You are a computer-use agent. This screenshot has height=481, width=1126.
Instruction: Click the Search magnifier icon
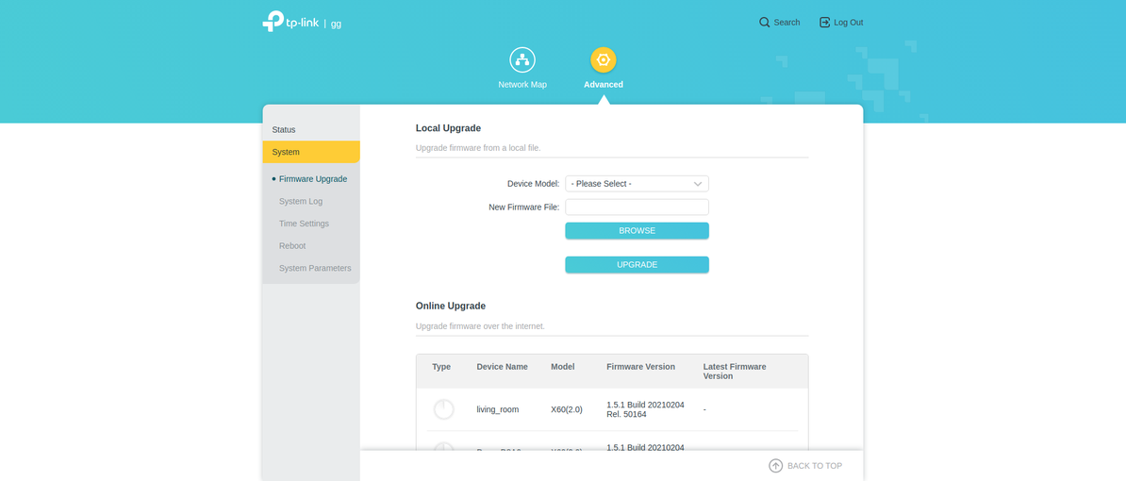[x=765, y=23]
